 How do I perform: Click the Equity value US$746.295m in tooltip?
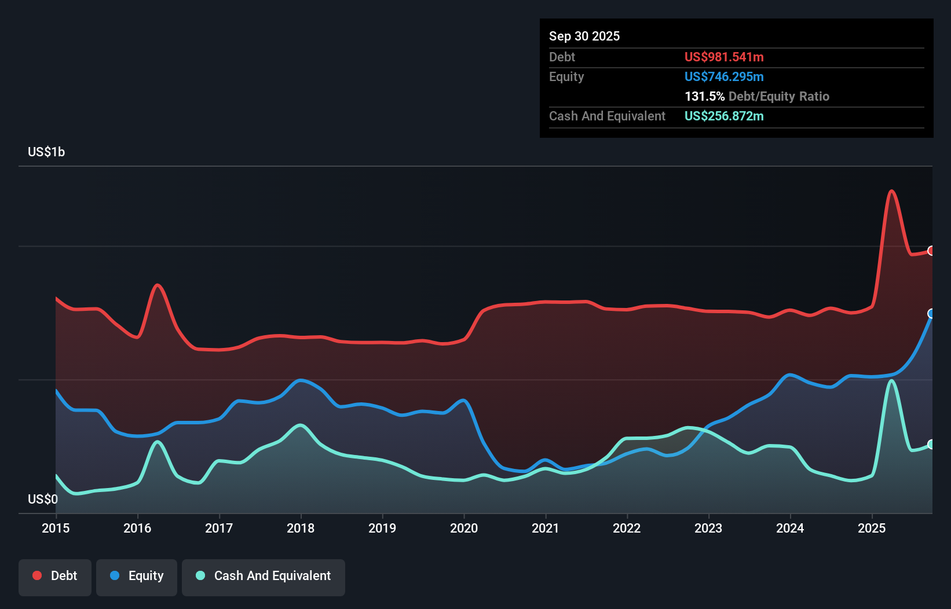pos(724,76)
